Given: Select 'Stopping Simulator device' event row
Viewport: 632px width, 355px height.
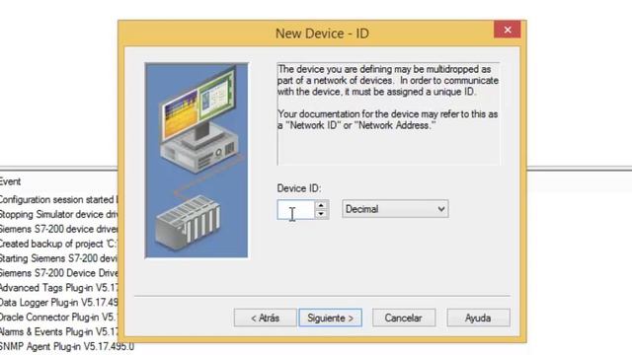Looking at the screenshot, I should 58,214.
